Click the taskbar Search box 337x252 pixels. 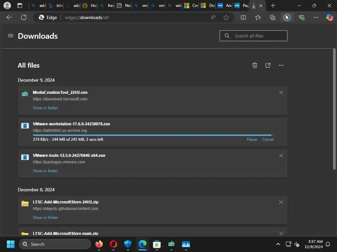coord(55,244)
